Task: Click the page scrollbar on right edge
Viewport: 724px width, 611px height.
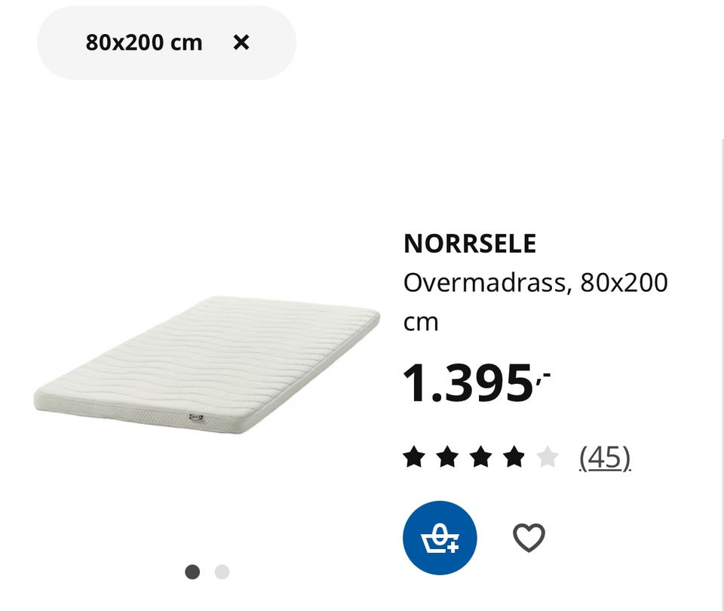Action: (722, 374)
